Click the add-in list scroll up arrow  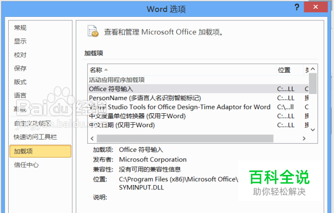click(x=313, y=69)
